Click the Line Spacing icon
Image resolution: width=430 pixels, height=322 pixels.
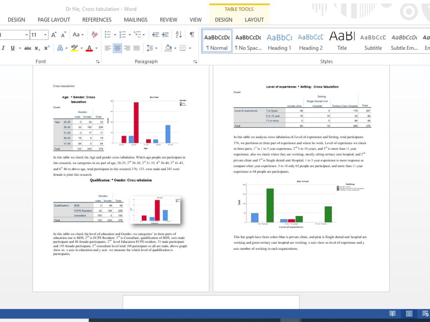pyautogui.click(x=150, y=48)
